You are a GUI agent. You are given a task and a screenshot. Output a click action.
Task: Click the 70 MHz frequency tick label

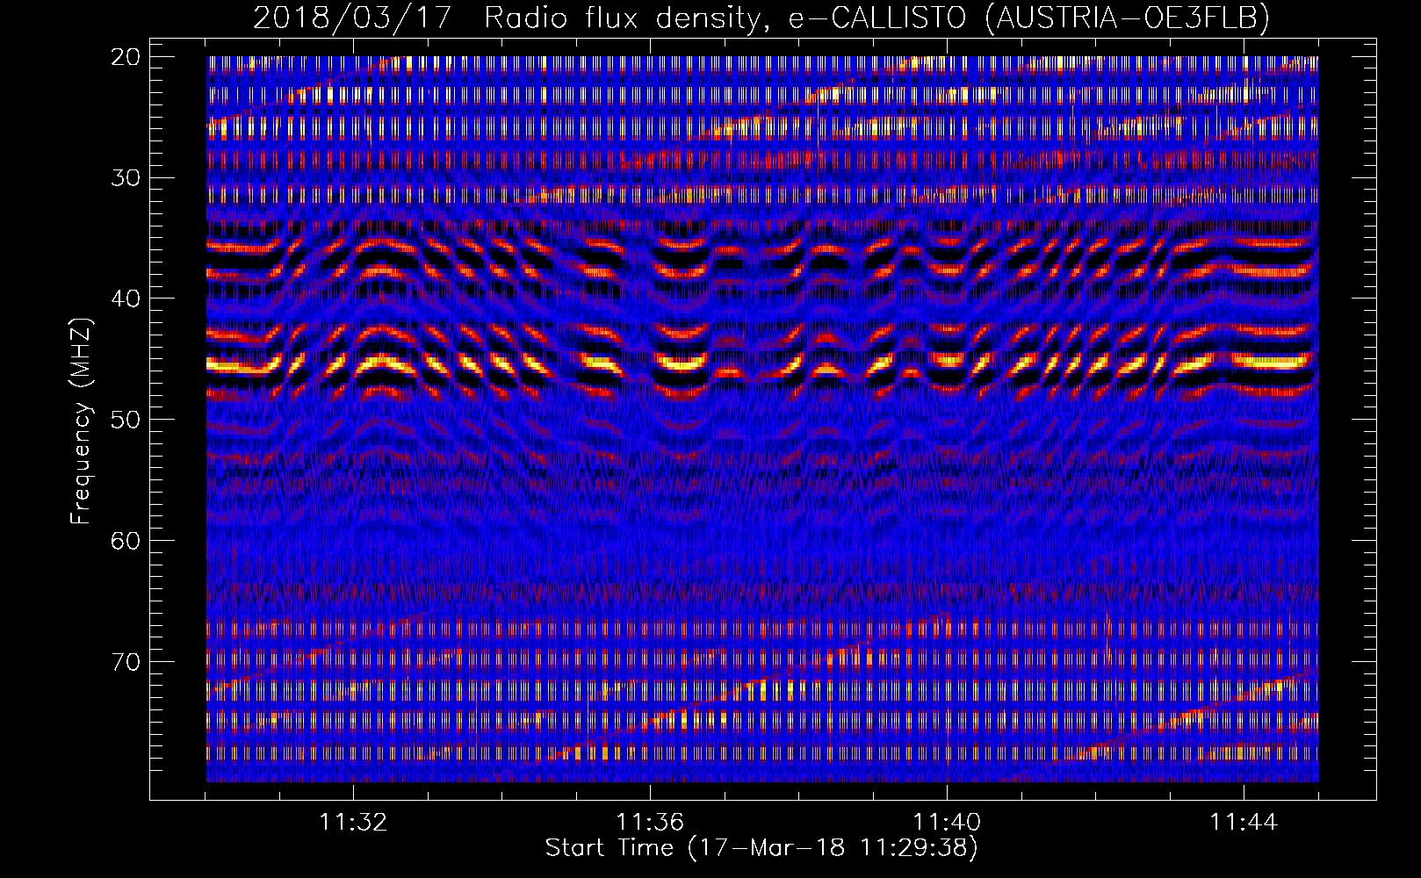(x=126, y=661)
